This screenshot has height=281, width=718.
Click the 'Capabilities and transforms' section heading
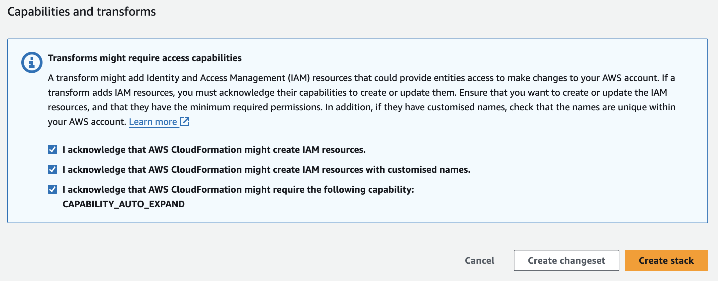tap(82, 12)
